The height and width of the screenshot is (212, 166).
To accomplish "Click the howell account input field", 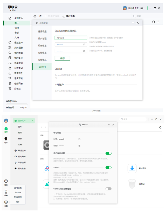I will point(71,38).
